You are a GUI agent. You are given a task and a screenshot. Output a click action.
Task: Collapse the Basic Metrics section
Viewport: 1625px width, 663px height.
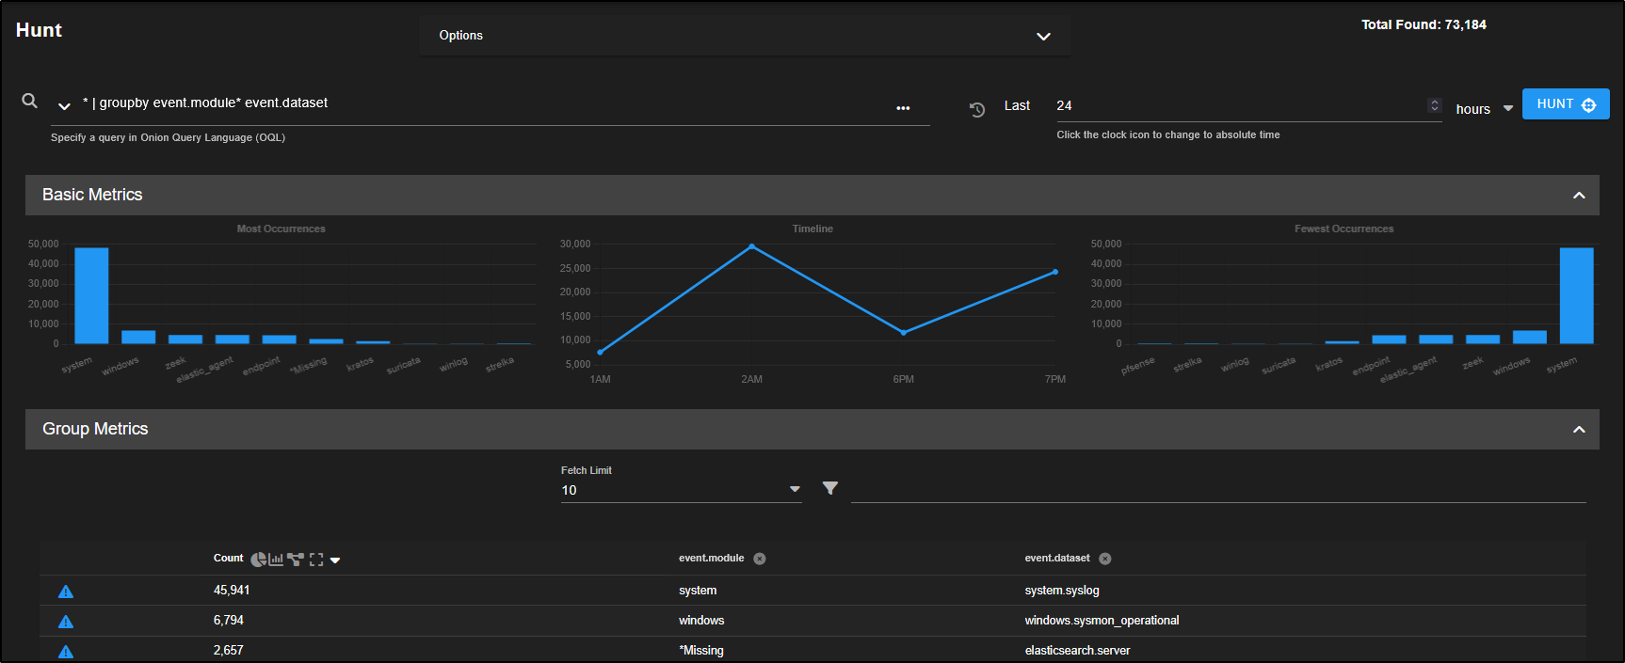(1579, 196)
